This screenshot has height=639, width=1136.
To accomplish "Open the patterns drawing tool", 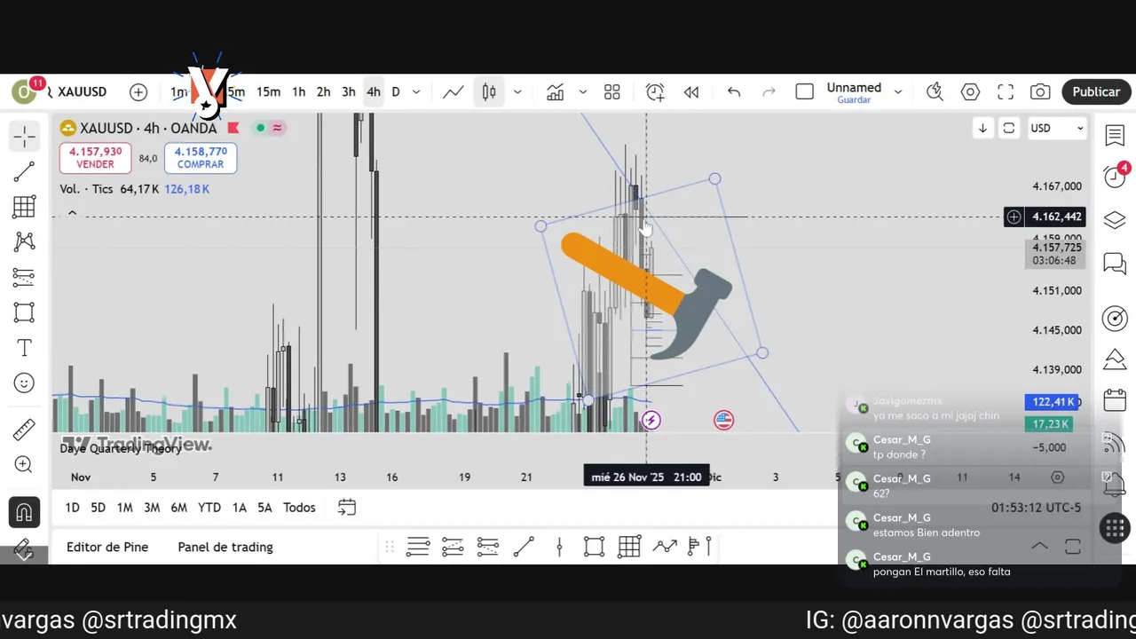I will (24, 241).
